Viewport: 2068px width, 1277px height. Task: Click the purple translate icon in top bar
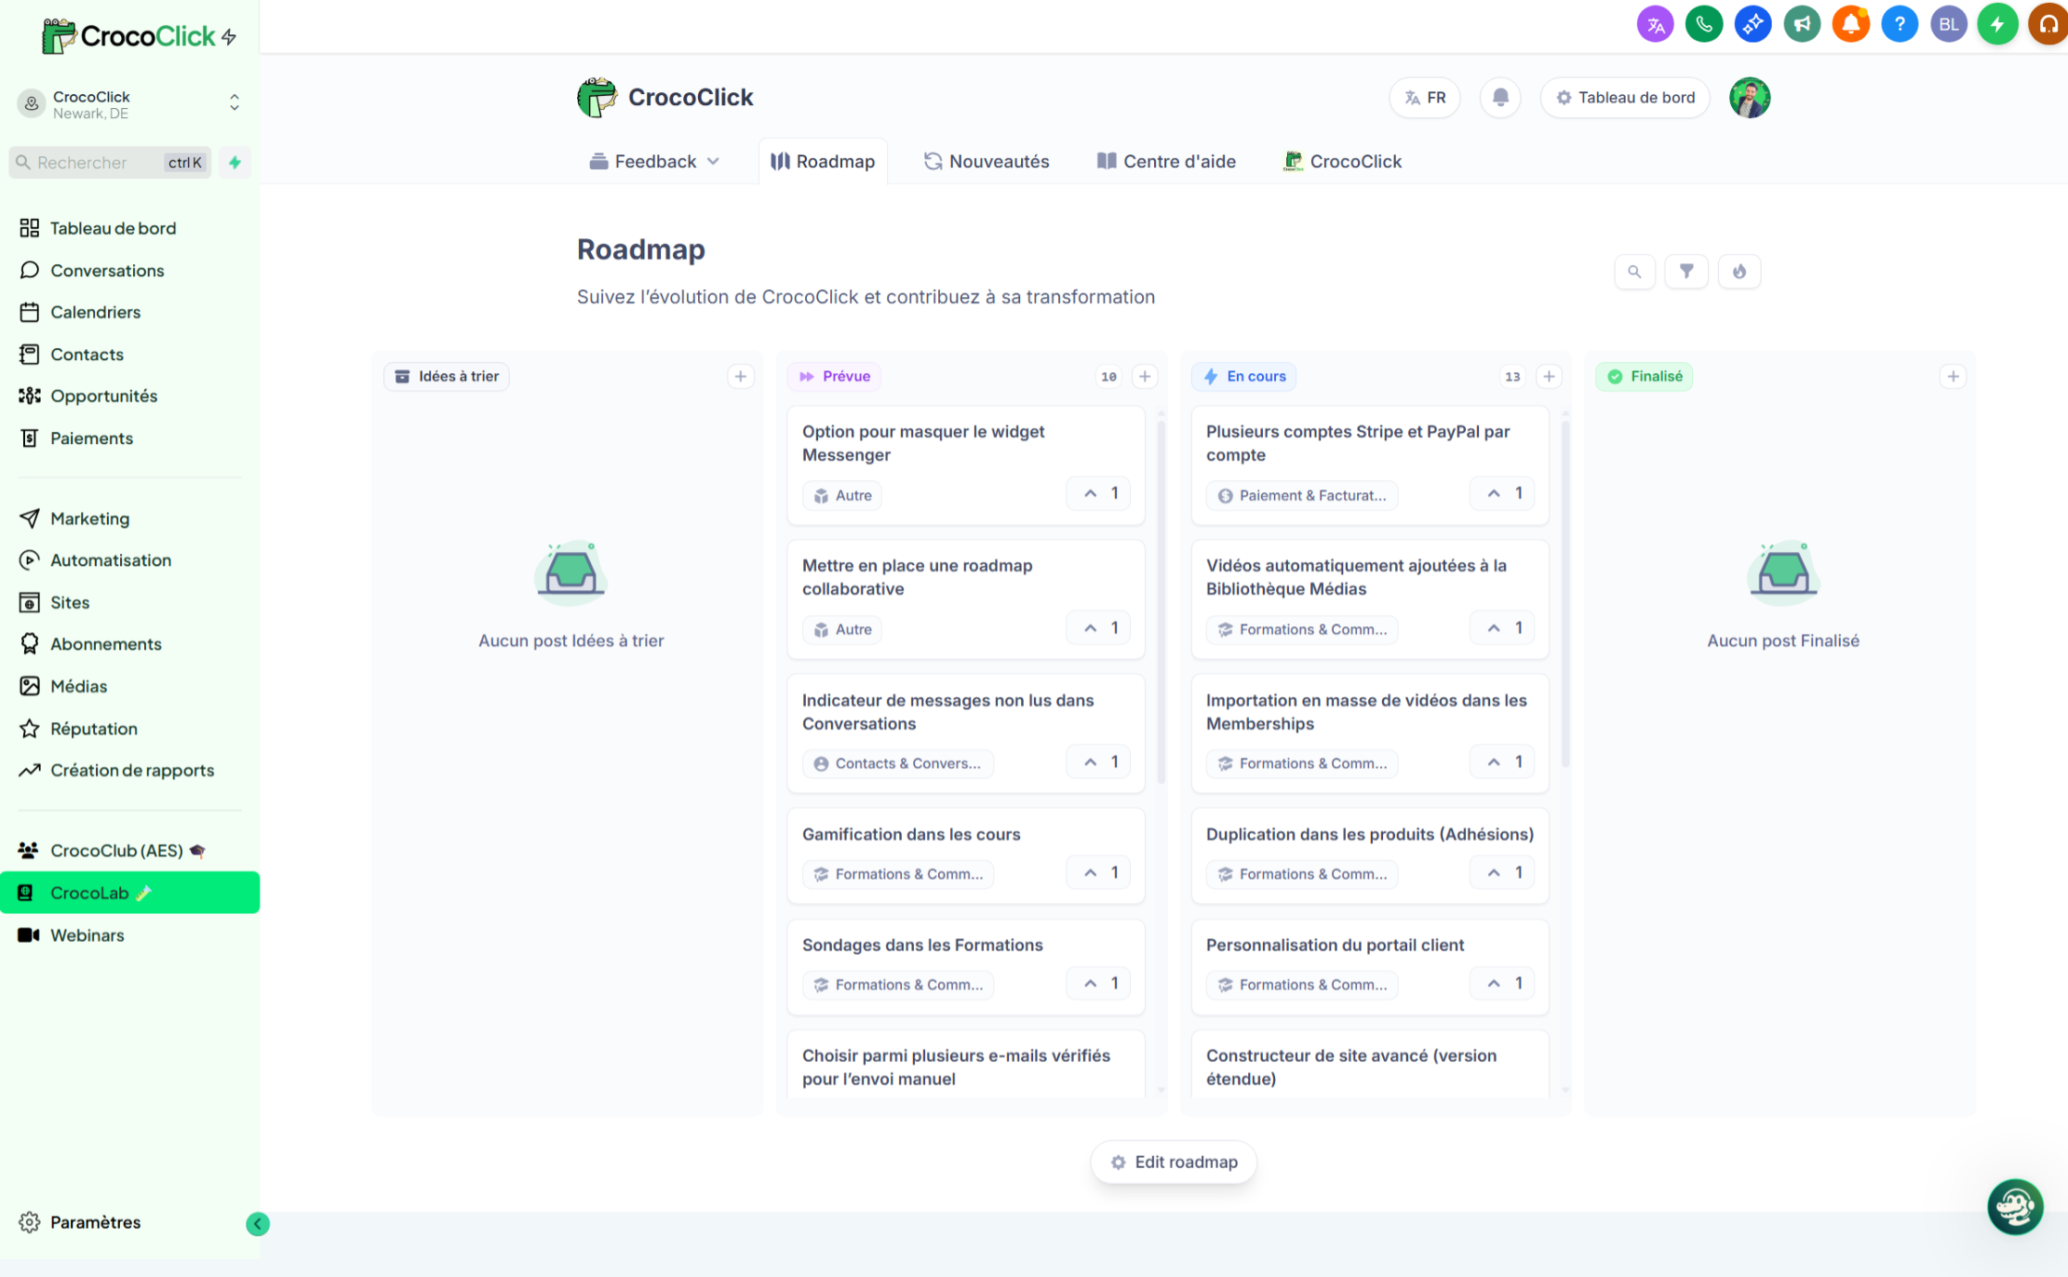(1655, 25)
